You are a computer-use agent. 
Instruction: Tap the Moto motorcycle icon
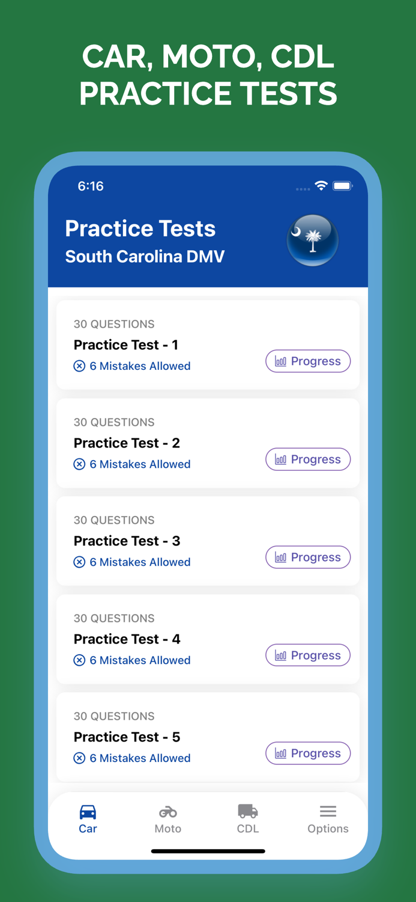[x=168, y=811]
